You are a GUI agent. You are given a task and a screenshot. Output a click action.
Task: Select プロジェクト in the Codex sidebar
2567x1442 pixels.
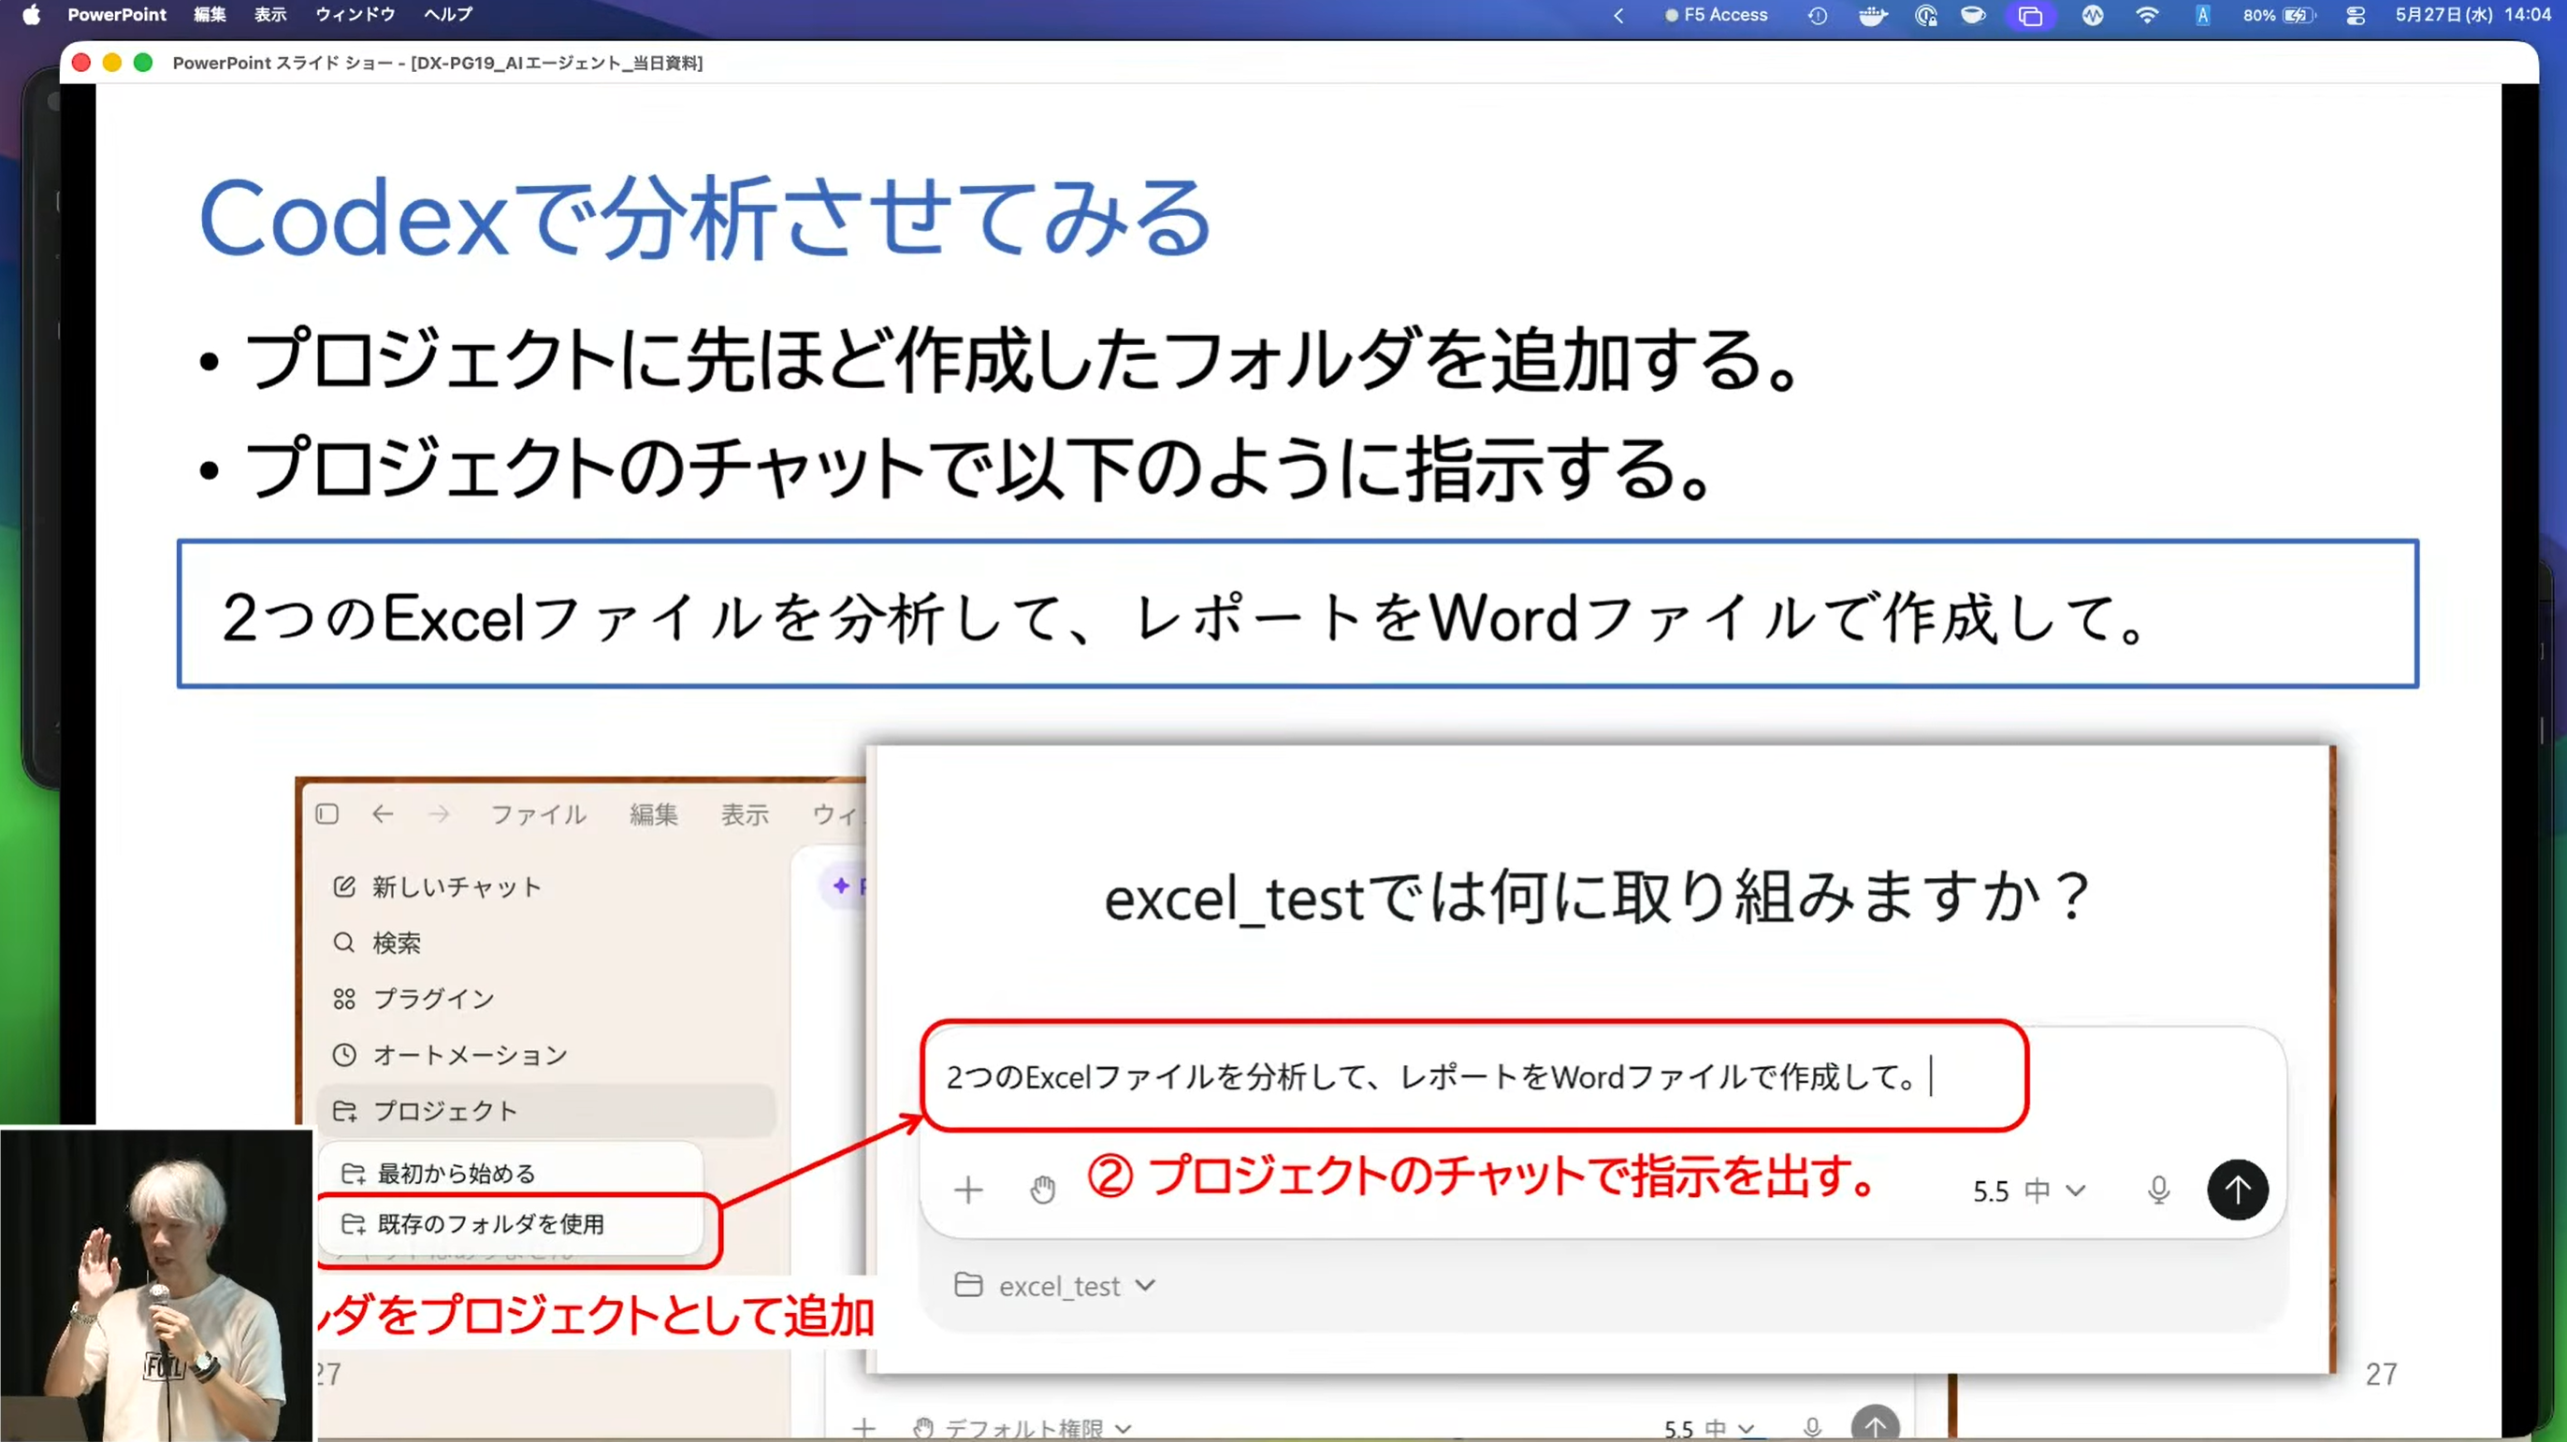pyautogui.click(x=546, y=1110)
